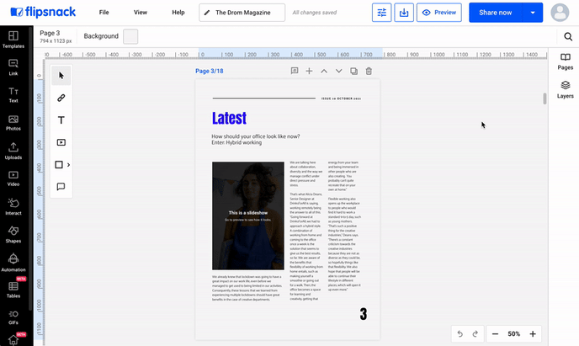Pick the page Background color swatch

pyautogui.click(x=130, y=36)
